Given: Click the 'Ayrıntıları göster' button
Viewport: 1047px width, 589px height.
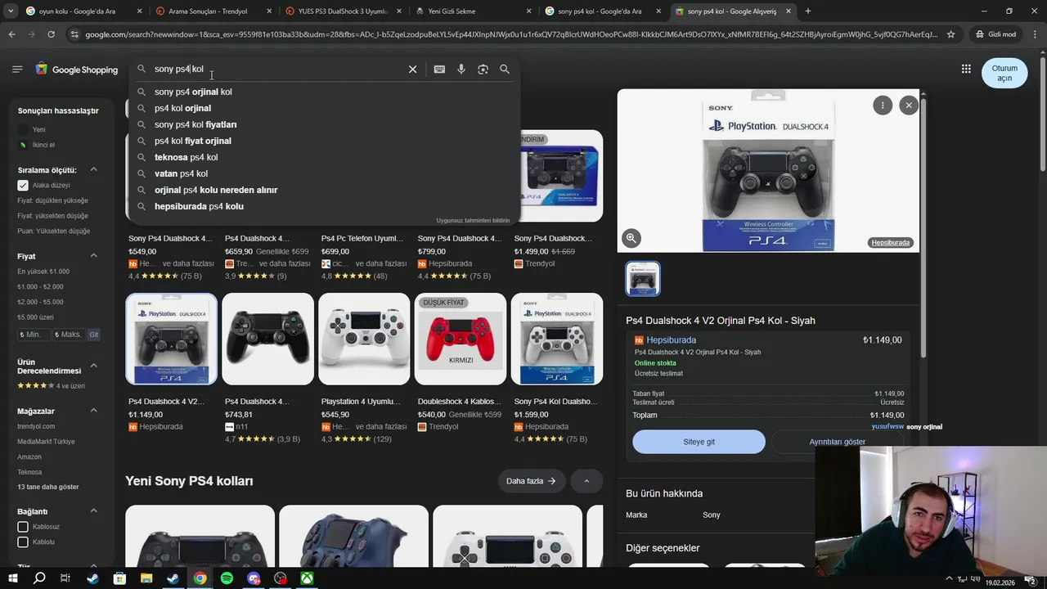Looking at the screenshot, I should (838, 442).
